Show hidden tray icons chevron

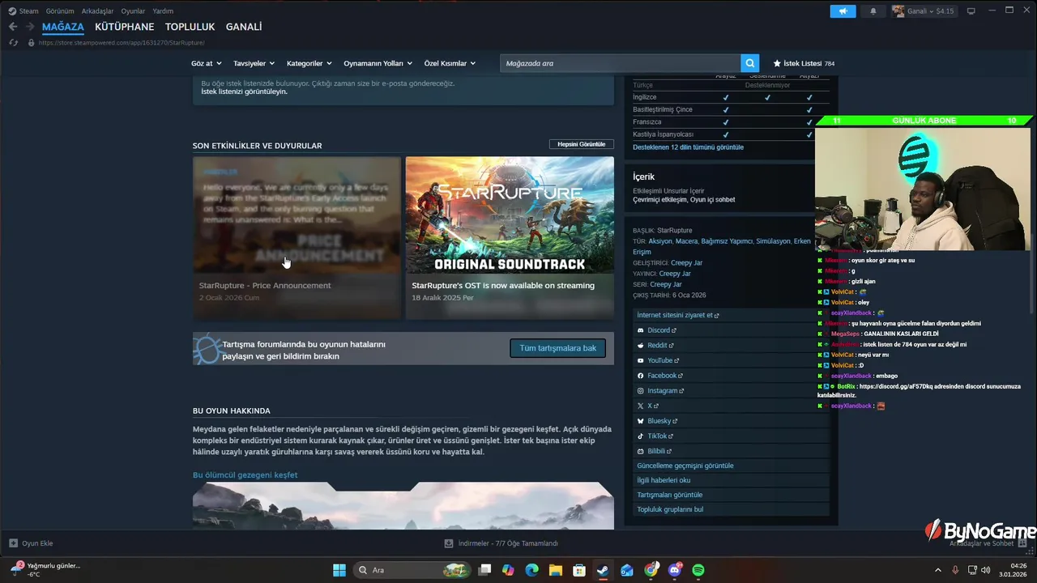pyautogui.click(x=938, y=570)
